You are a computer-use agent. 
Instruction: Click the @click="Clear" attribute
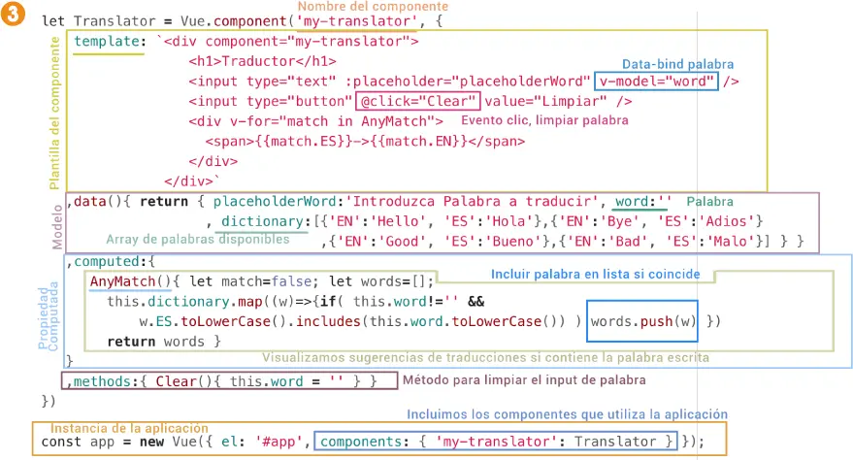coord(418,101)
